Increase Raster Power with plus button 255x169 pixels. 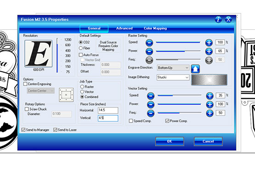209,51
